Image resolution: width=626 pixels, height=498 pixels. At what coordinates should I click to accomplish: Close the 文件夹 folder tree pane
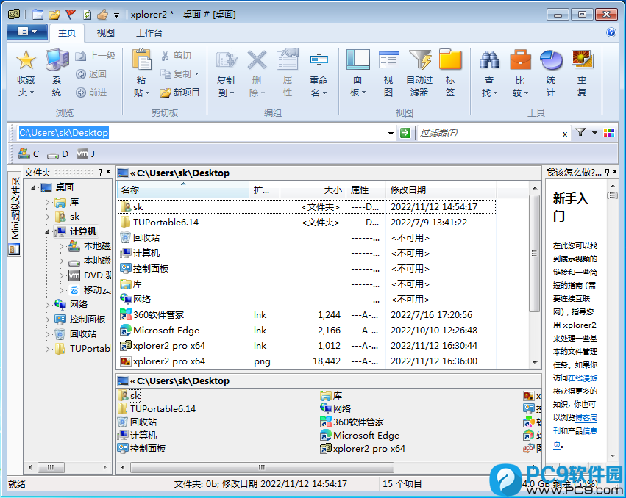108,172
